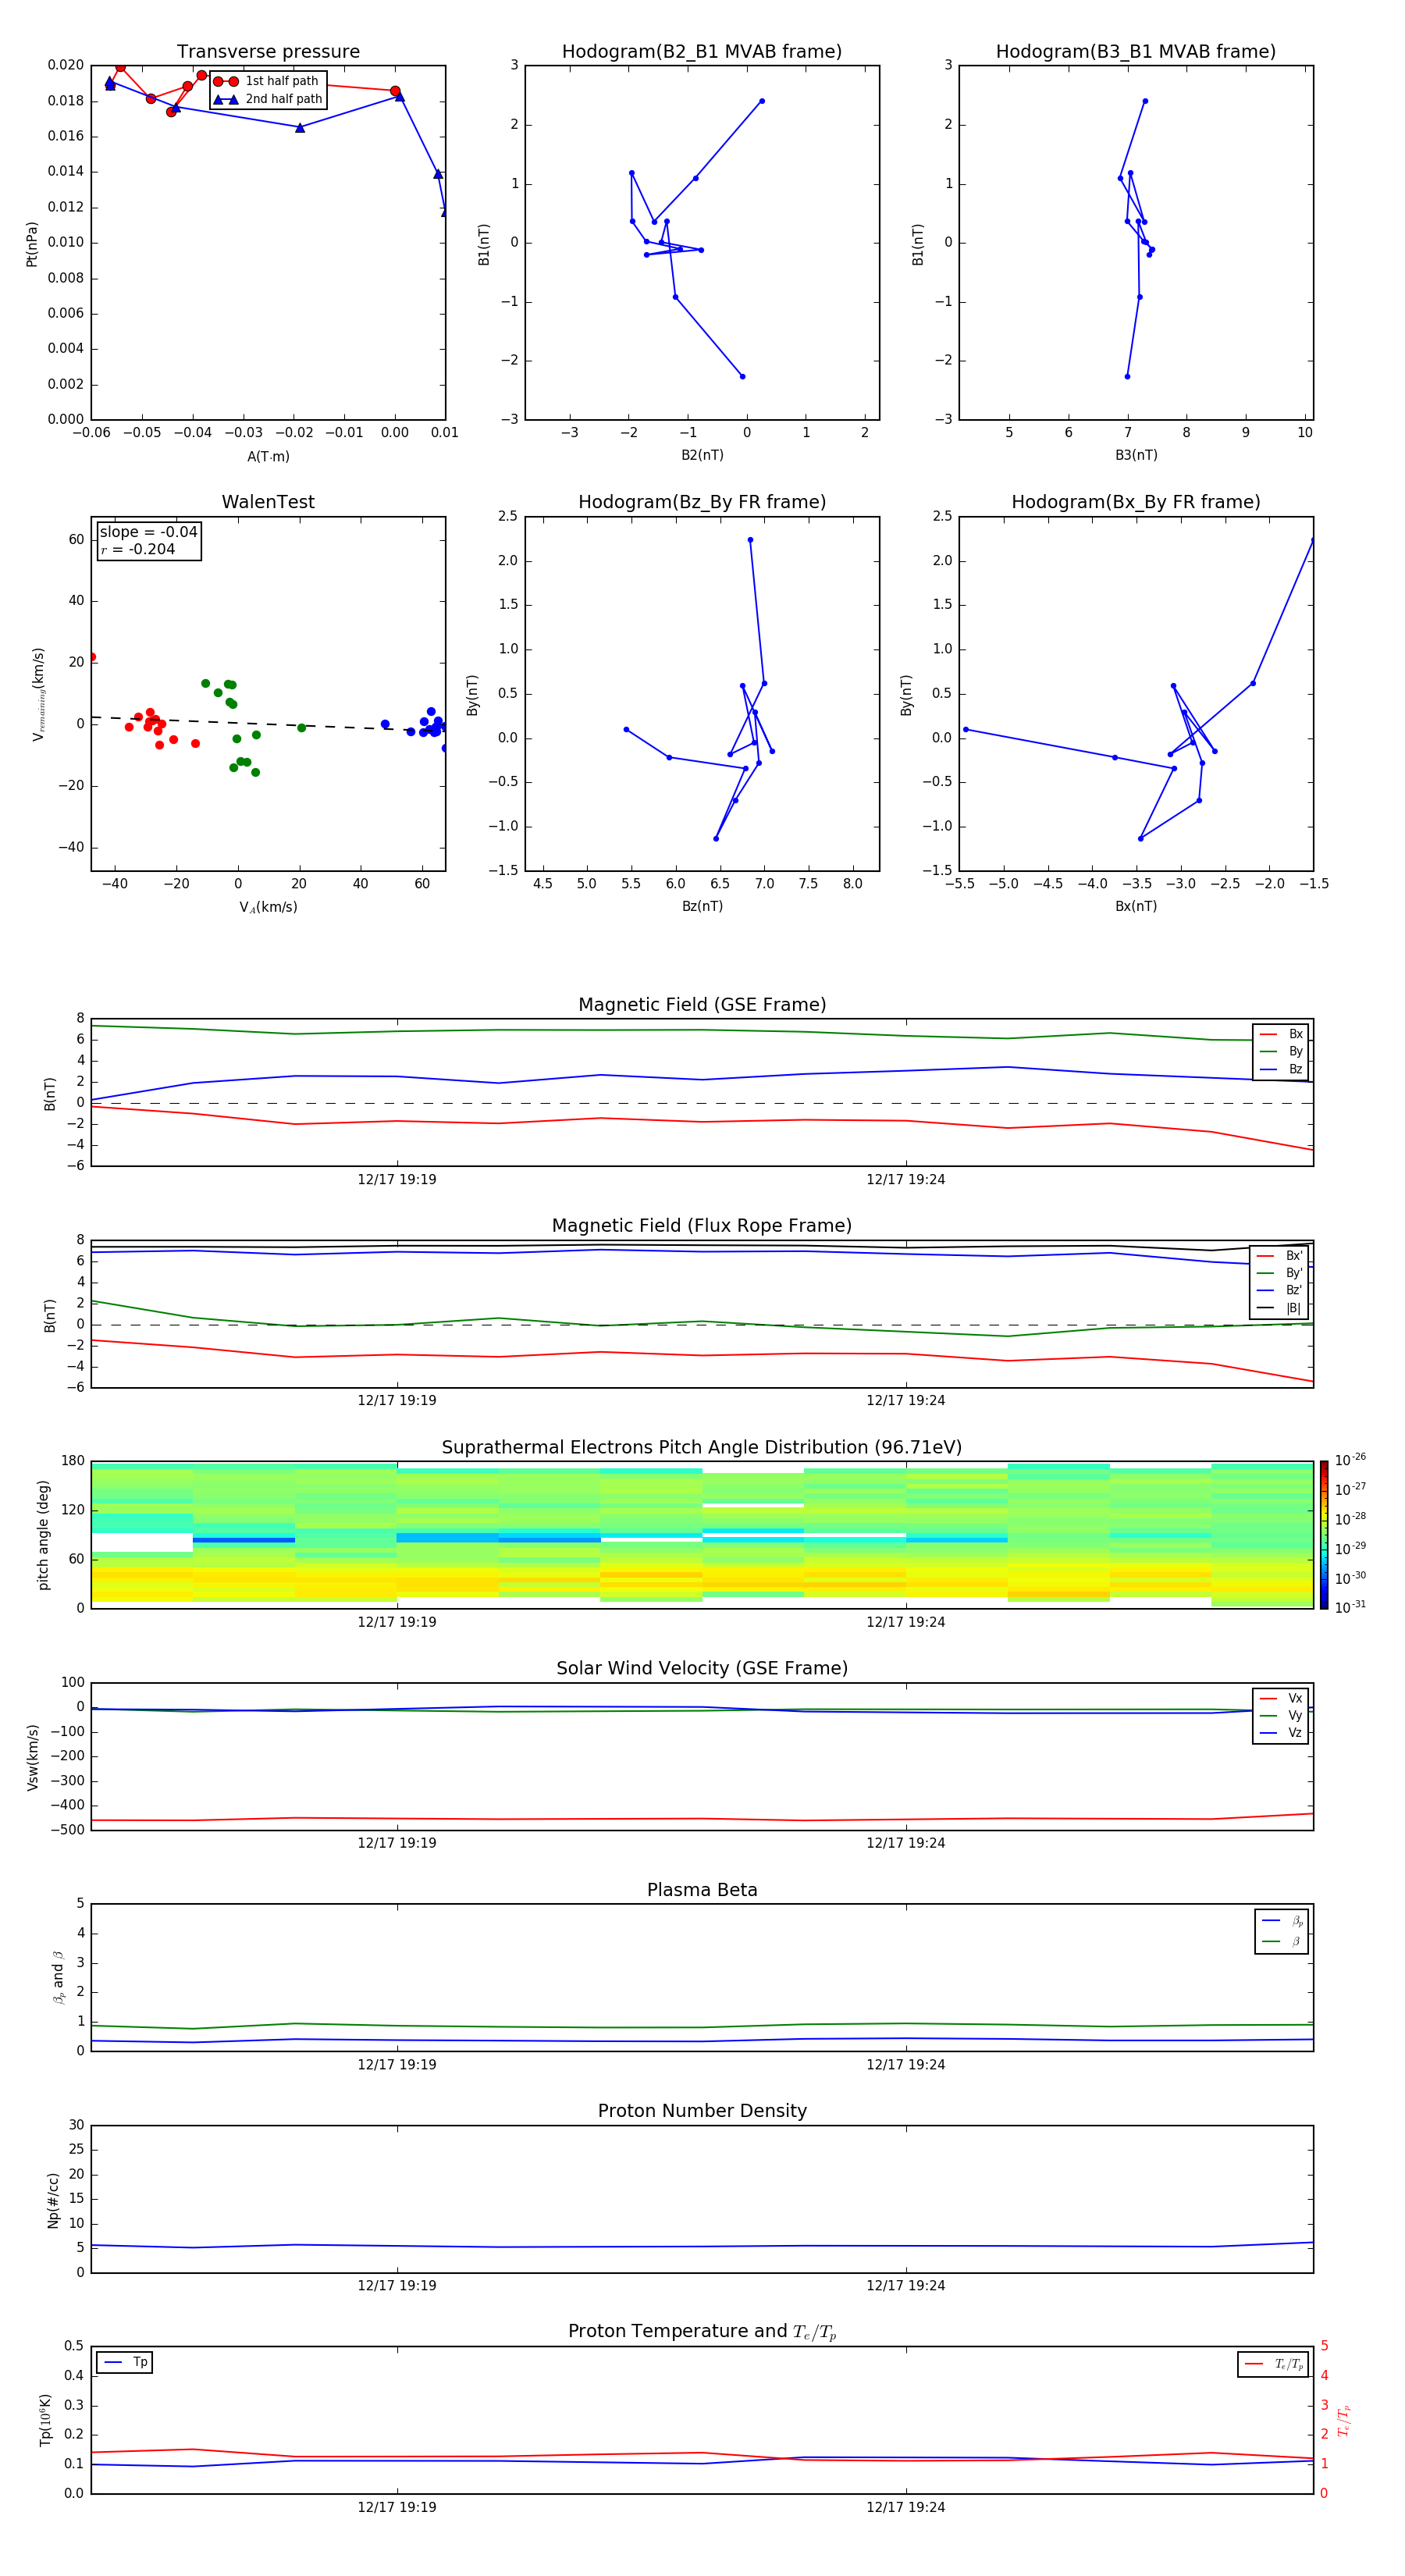This screenshot has height=2576, width=1405.
Task: Click the B3(nT) x-axis label
Action: tap(1136, 455)
